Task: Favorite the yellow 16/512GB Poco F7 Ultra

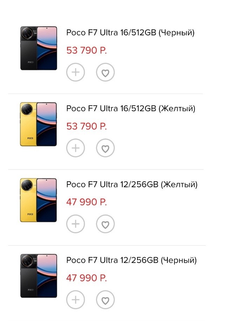Action: [x=105, y=148]
